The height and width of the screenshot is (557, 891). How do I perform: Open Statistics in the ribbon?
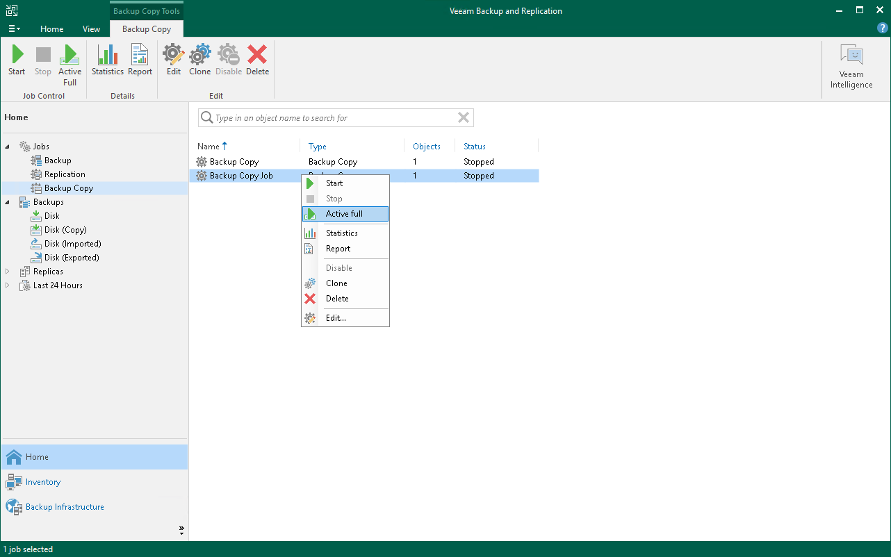[x=108, y=60]
